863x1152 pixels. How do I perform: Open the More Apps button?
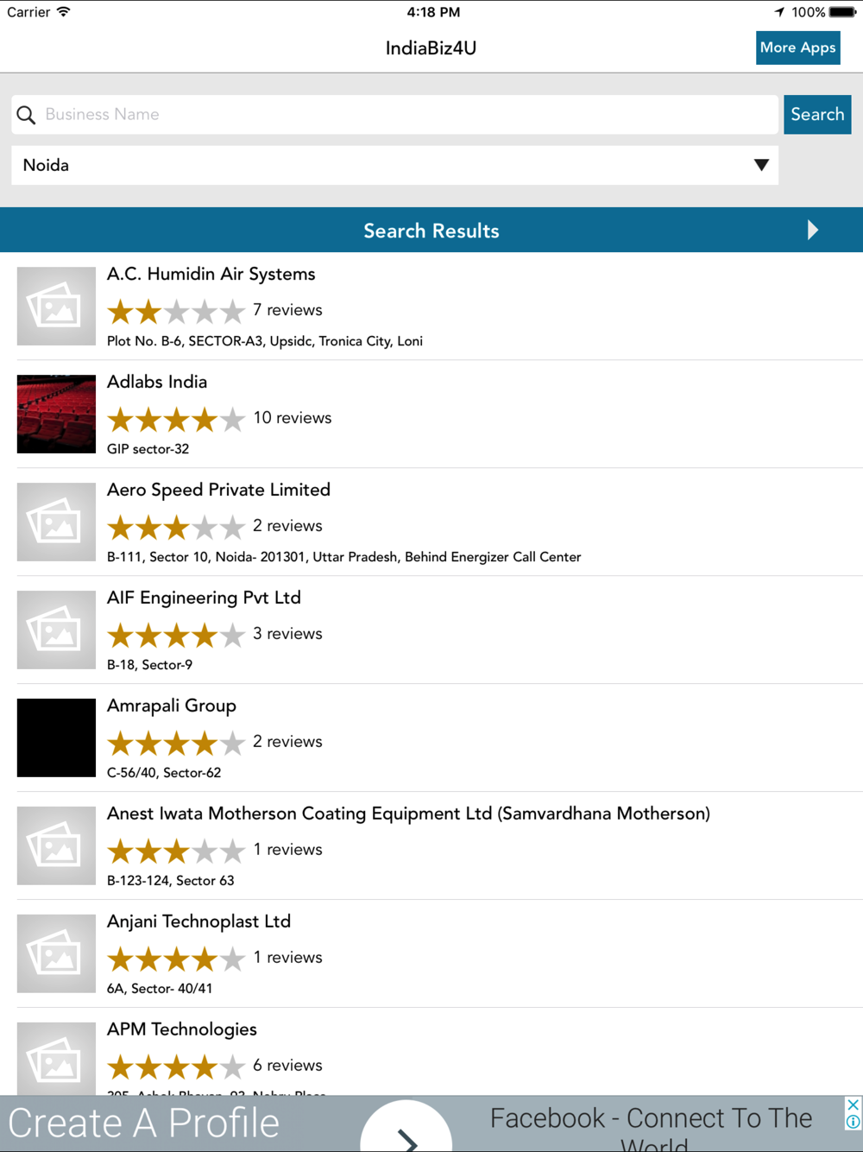[x=798, y=47]
